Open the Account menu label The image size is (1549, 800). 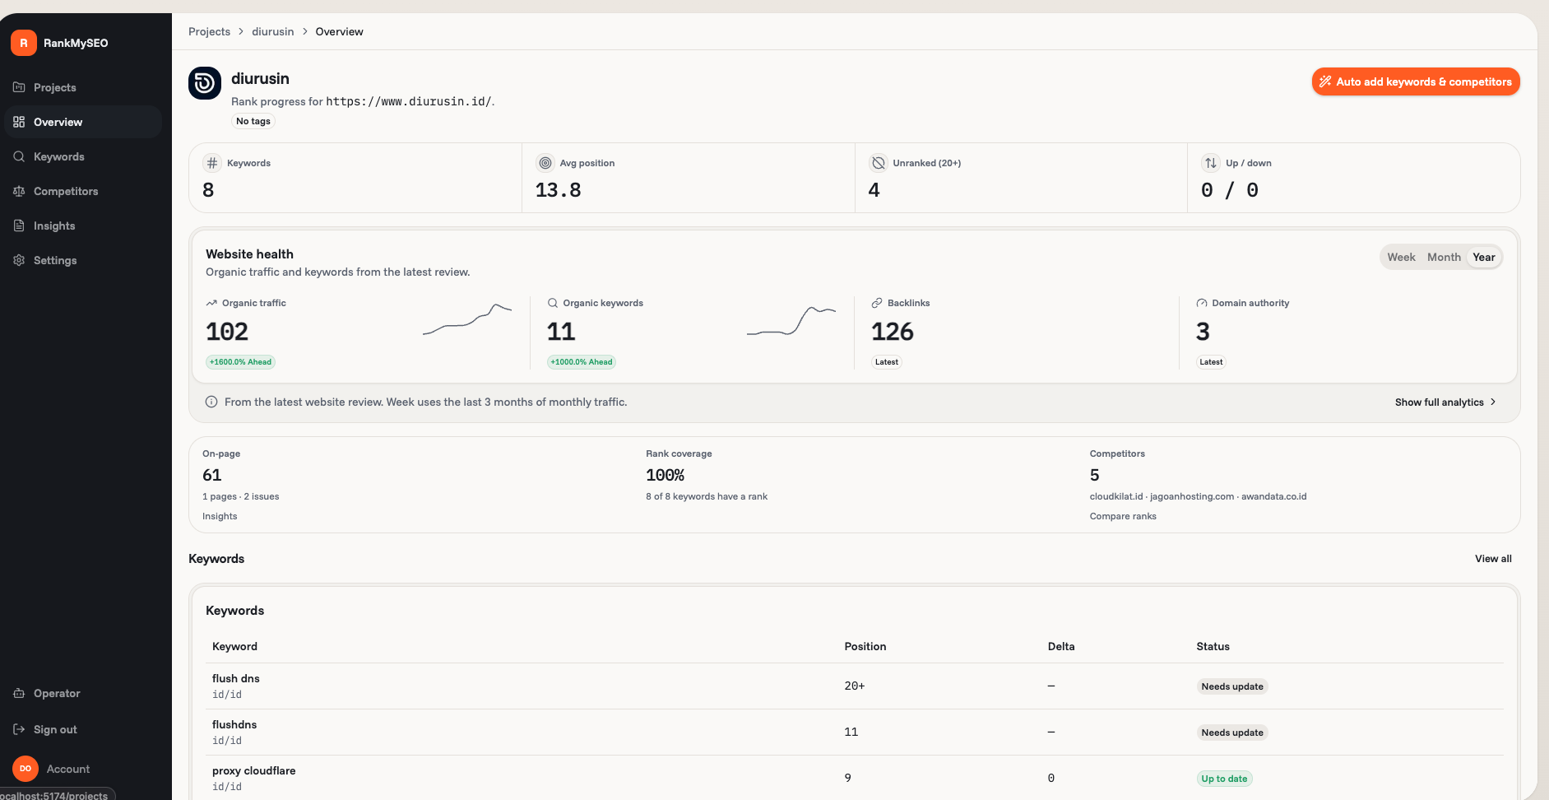point(68,769)
